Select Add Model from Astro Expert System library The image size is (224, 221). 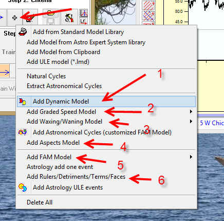[x=86, y=42]
